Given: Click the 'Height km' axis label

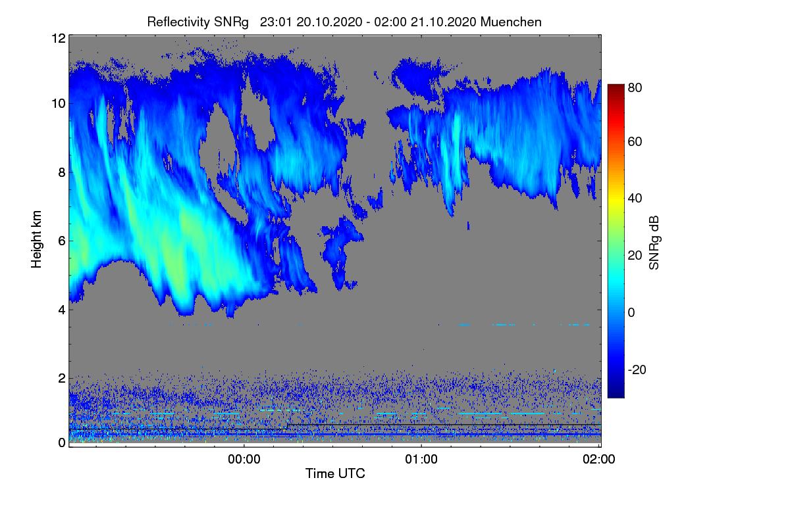Looking at the screenshot, I should tap(37, 238).
